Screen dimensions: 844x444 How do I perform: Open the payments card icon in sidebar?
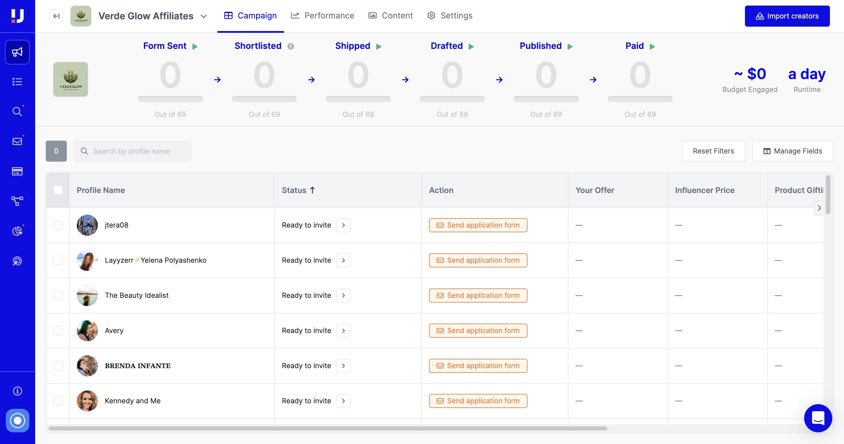[17, 171]
